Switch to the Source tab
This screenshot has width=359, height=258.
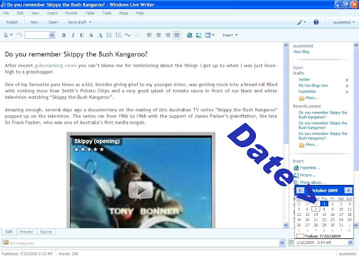[x=46, y=232]
